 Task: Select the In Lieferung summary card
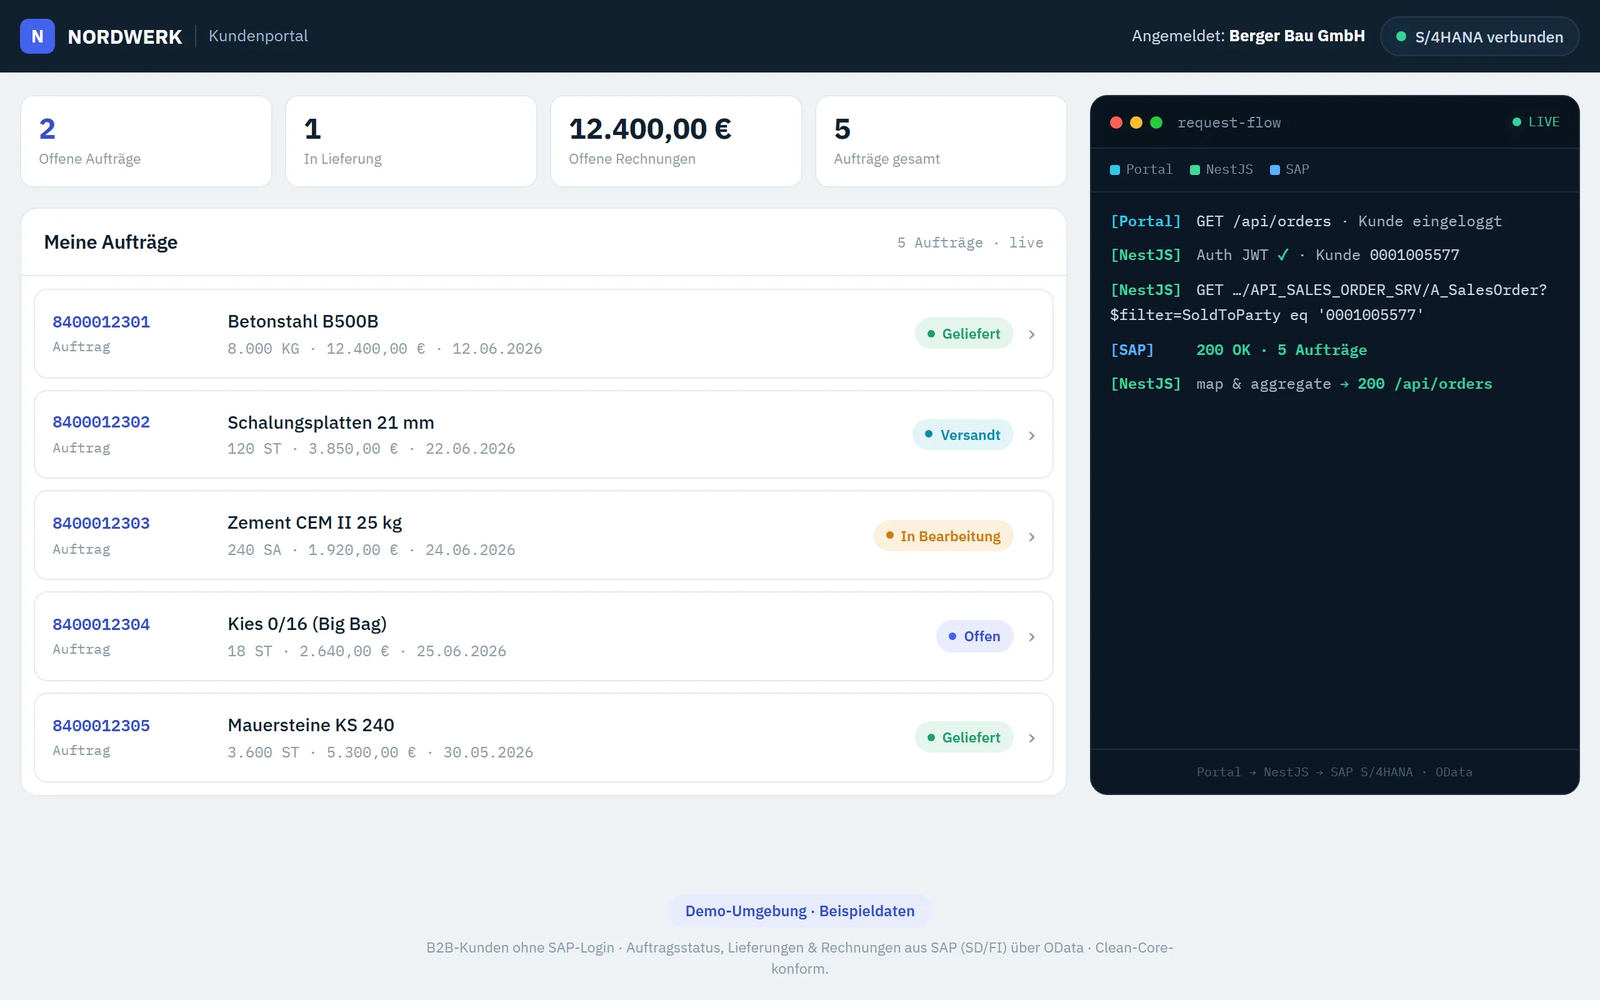click(x=411, y=141)
